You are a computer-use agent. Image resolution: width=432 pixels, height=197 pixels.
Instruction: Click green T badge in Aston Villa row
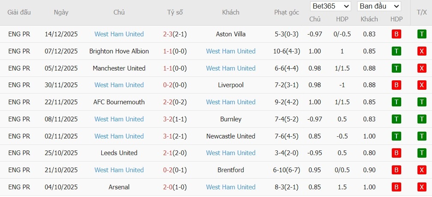tap(422, 34)
